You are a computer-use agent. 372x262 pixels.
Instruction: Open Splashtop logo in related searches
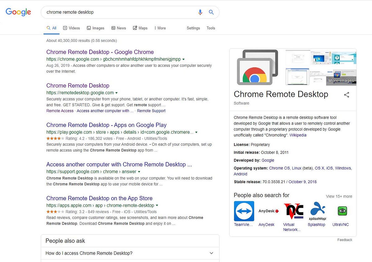[318, 211]
